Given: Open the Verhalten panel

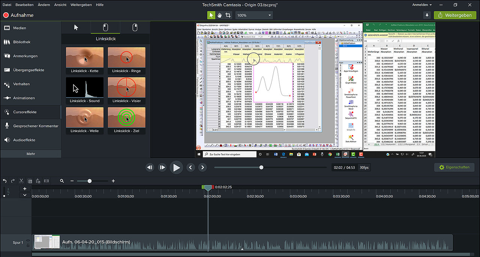Looking at the screenshot, I should [x=31, y=84].
